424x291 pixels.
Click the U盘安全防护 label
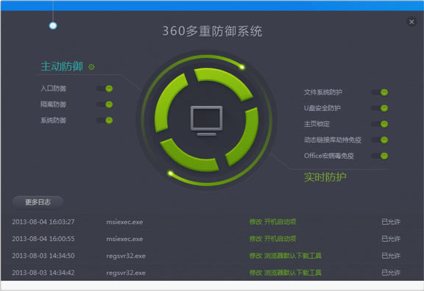(322, 108)
